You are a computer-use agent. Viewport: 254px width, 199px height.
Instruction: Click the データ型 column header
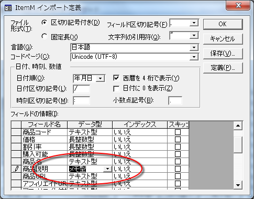(90, 124)
